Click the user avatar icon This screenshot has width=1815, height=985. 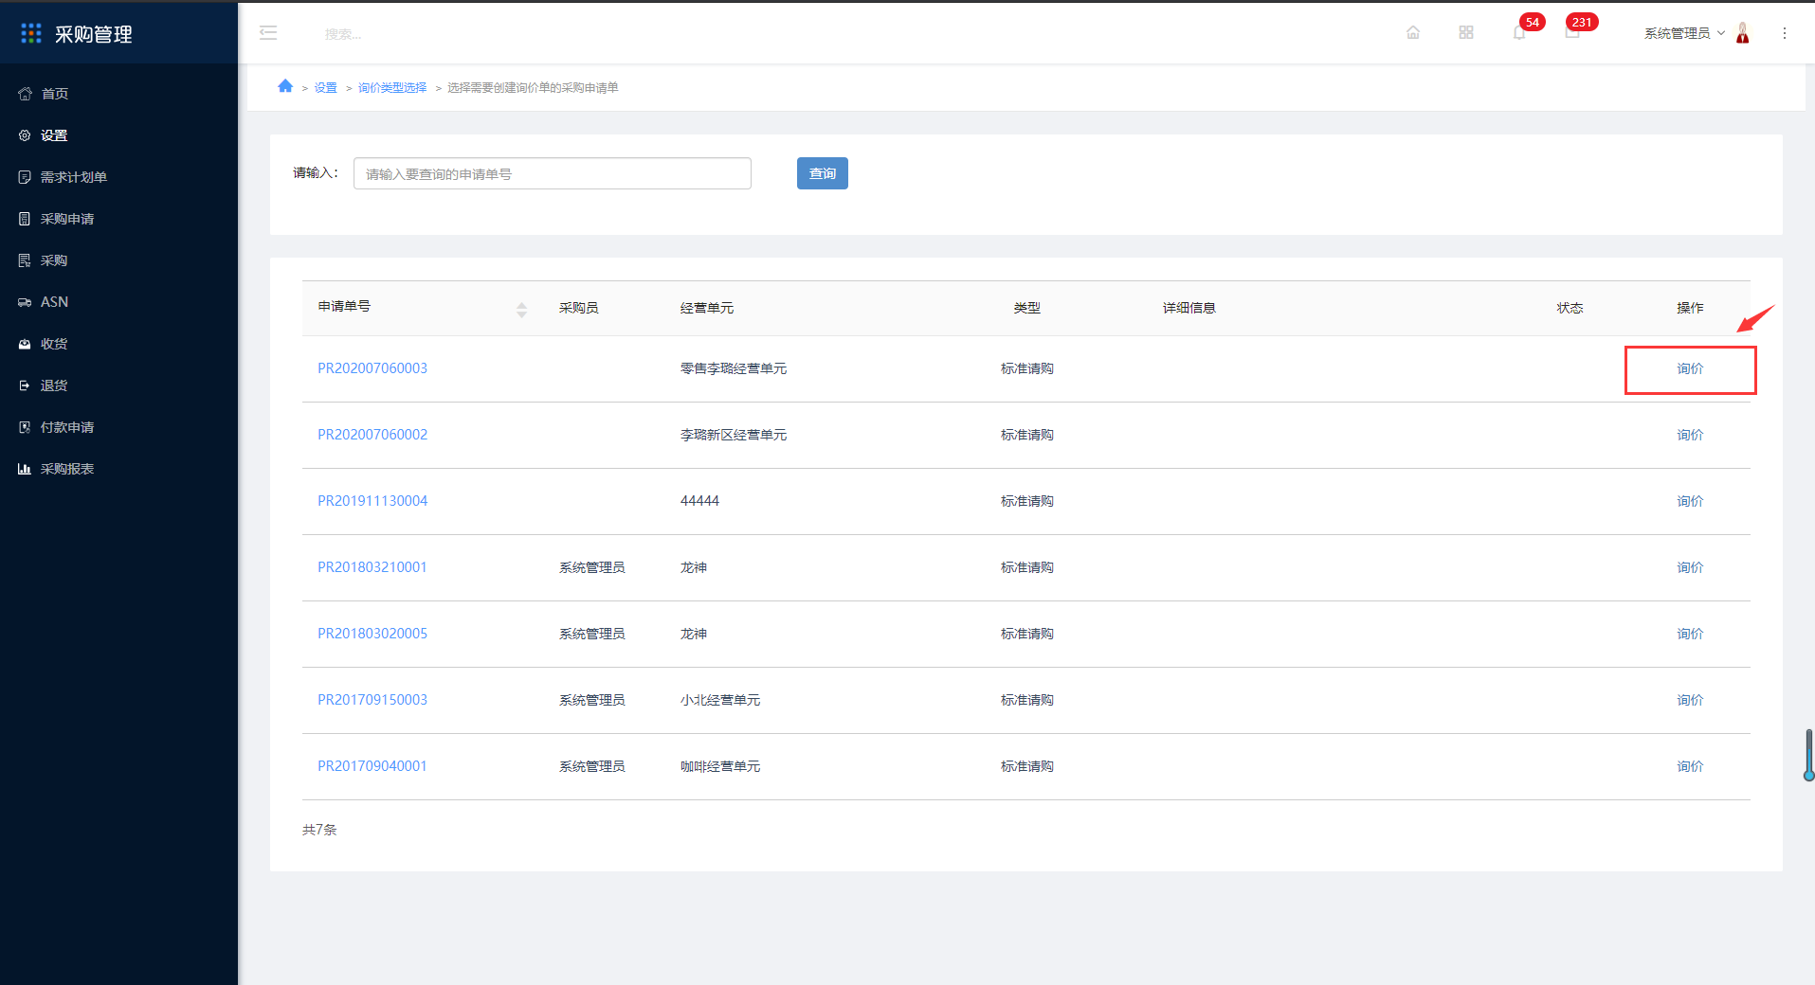1743,33
